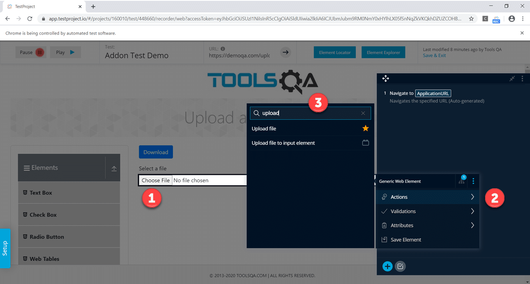Open the Setup side tab
The height and width of the screenshot is (284, 530).
[5, 248]
